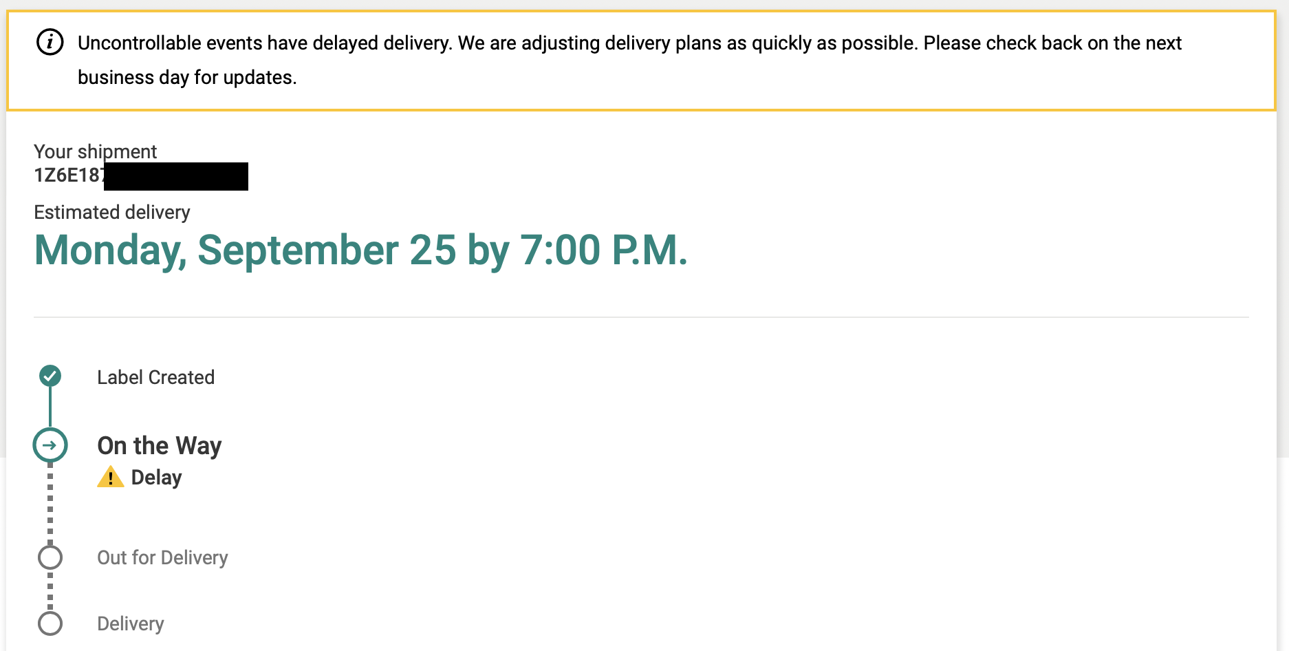Click the Label Created checkmark icon
Image resolution: width=1289 pixels, height=651 pixels.
(50, 376)
